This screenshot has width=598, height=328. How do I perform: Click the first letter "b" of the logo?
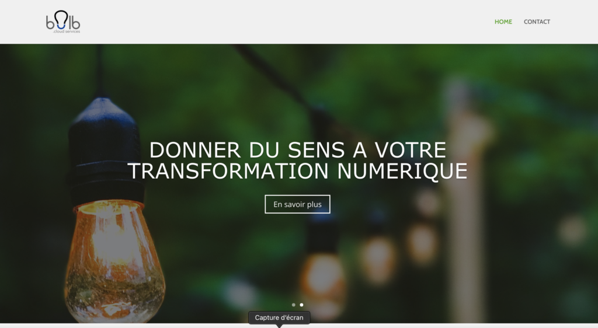tap(50, 23)
